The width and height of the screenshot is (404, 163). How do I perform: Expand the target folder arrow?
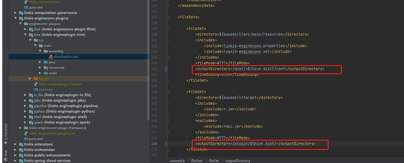tap(30, 79)
